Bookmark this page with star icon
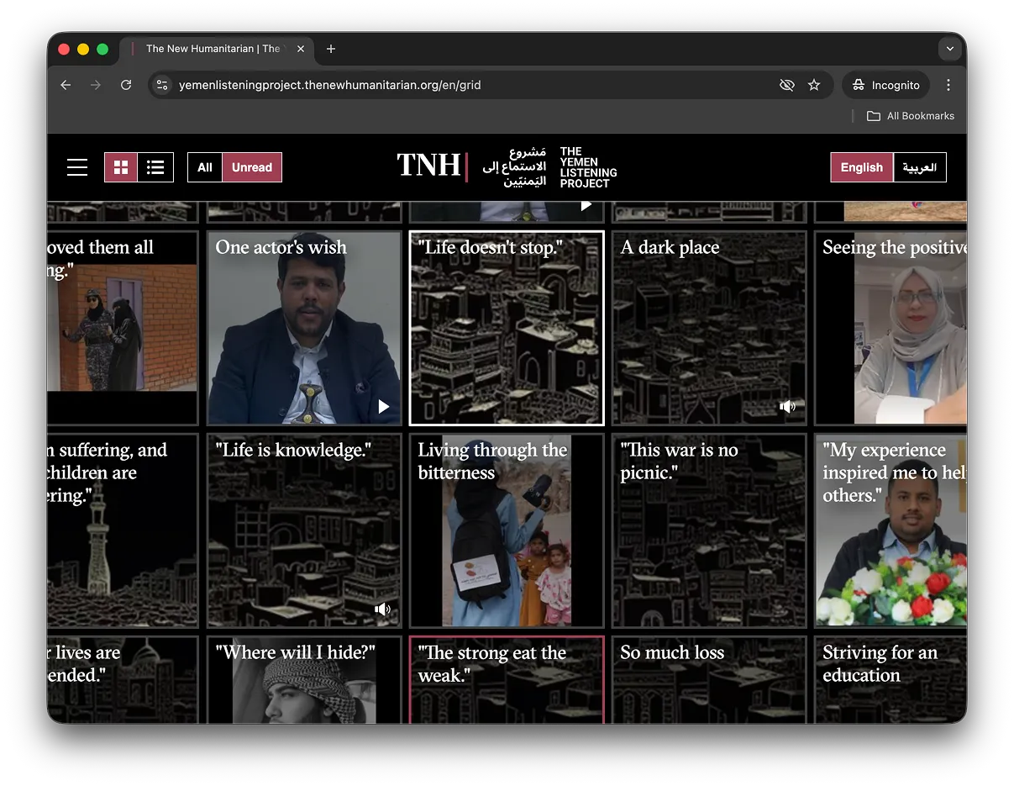Viewport: 1014px width, 786px height. pos(813,85)
